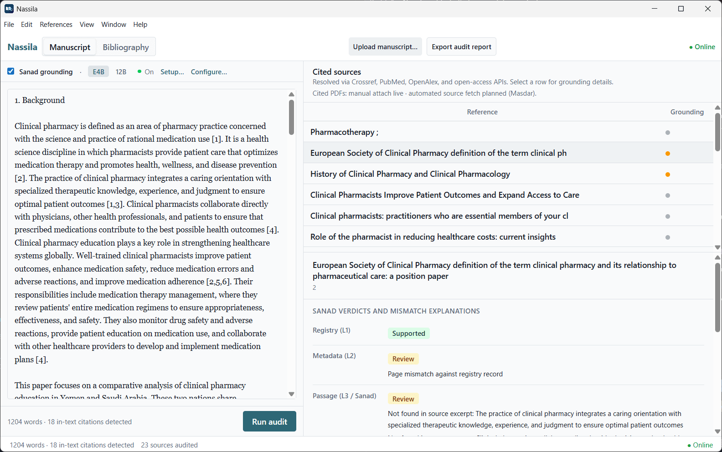
Task: Switch to the Bibliography tab
Action: 126,47
